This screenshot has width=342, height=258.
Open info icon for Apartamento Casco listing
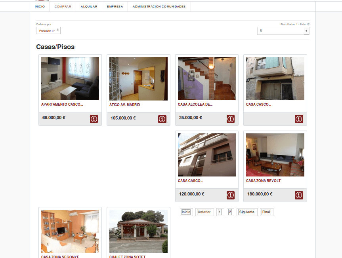(94, 119)
